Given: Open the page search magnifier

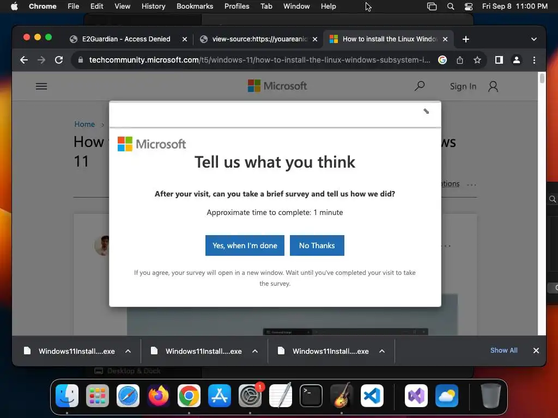Looking at the screenshot, I should [x=420, y=85].
